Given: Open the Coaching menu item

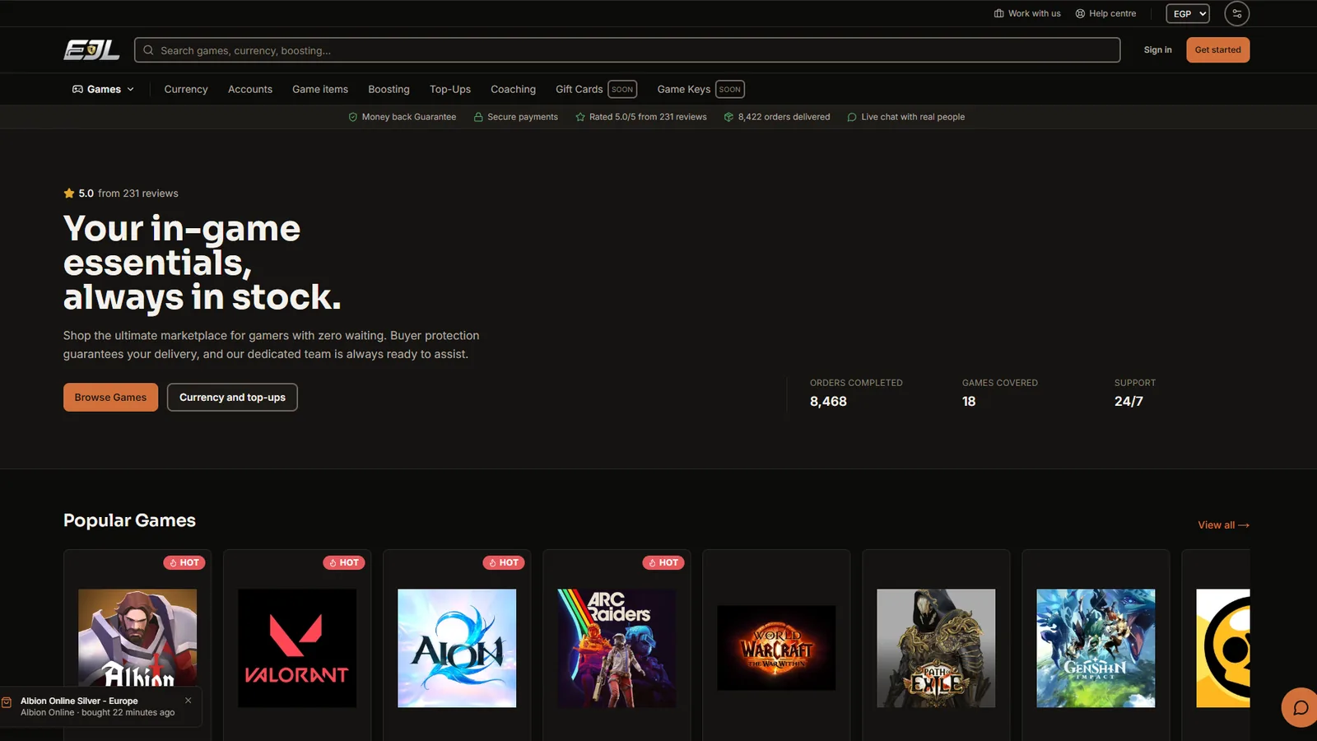Looking at the screenshot, I should 513,89.
